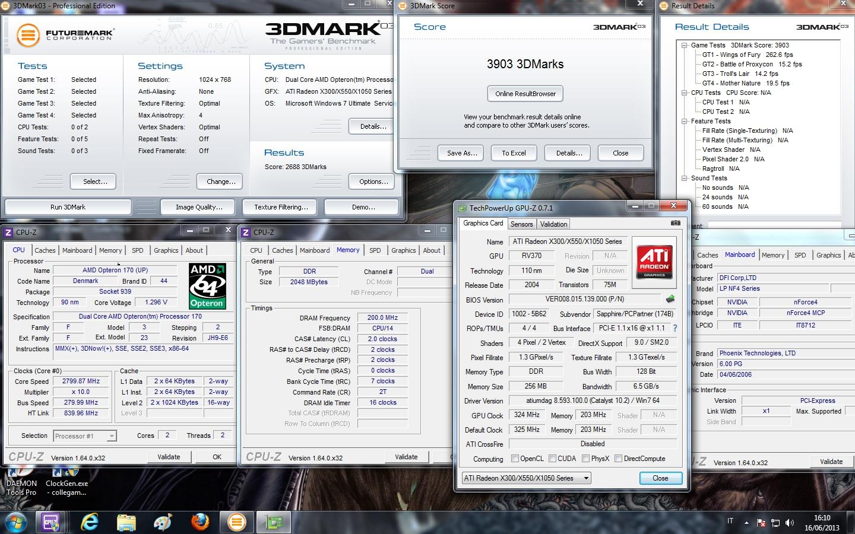Viewport: 855px width, 534px height.
Task: Click the Run 3DMark button
Action: pos(68,207)
